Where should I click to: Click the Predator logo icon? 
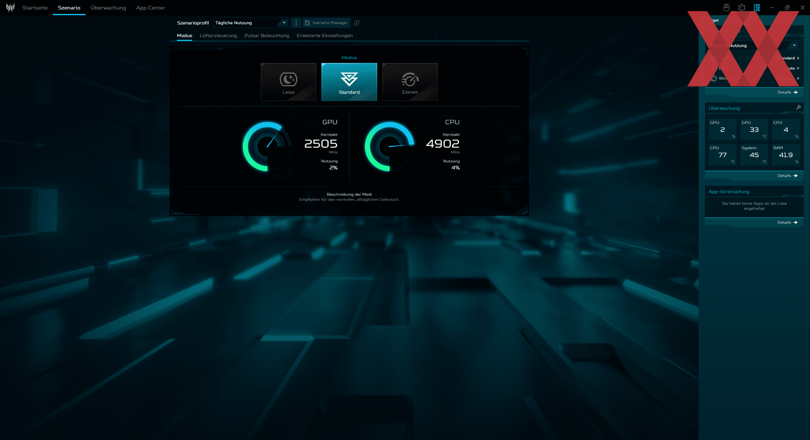coord(10,8)
